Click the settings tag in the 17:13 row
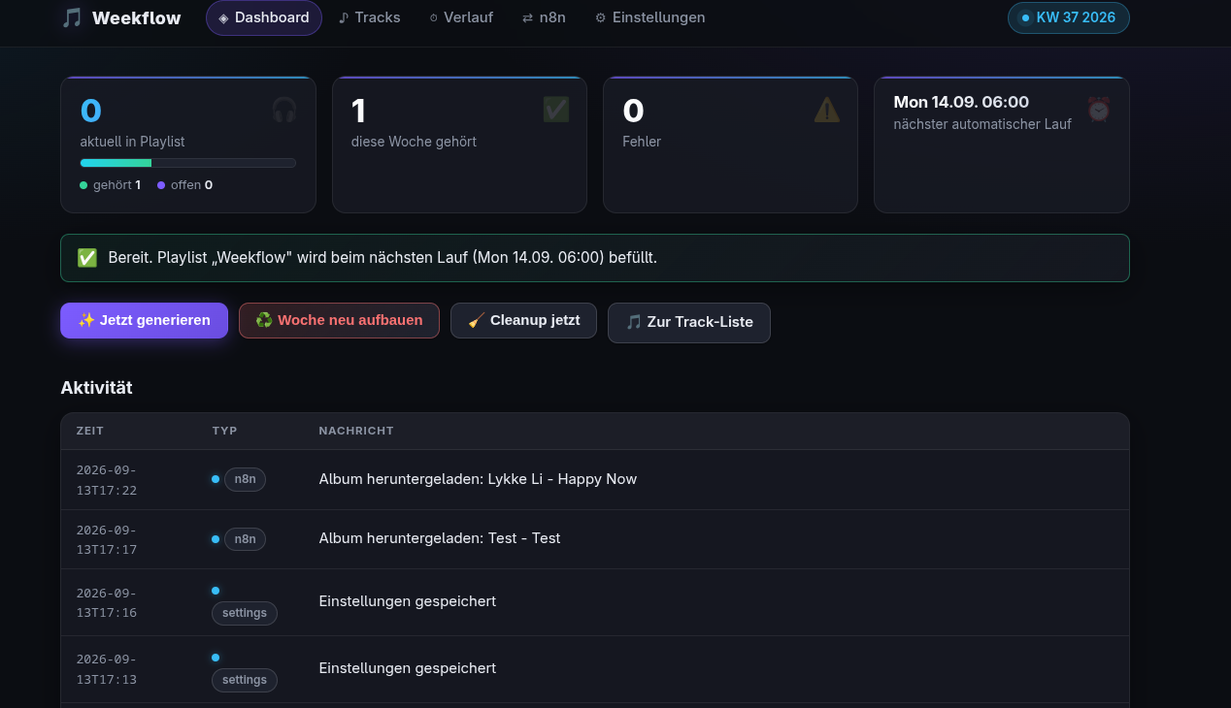 (245, 680)
